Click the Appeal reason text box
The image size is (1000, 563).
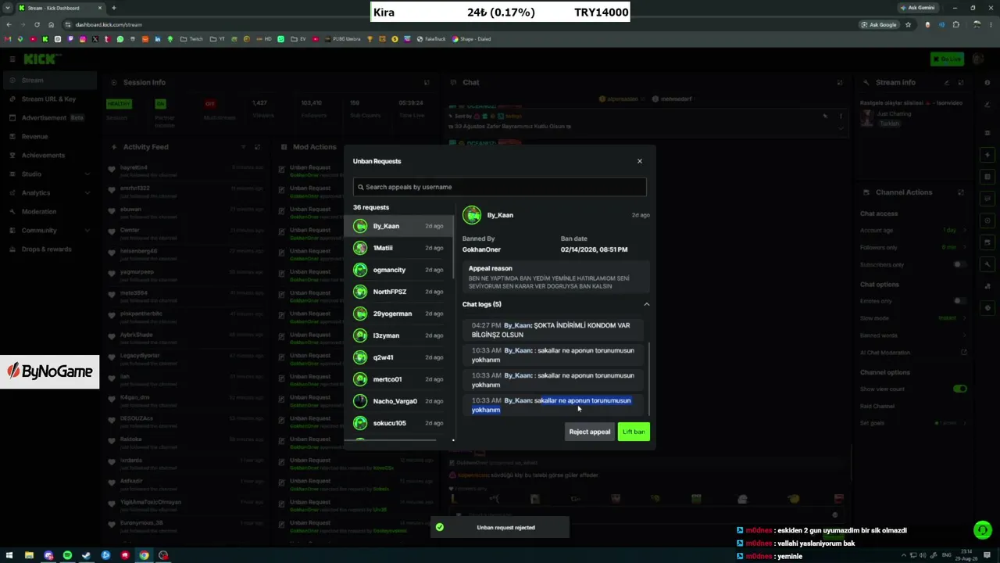point(555,277)
